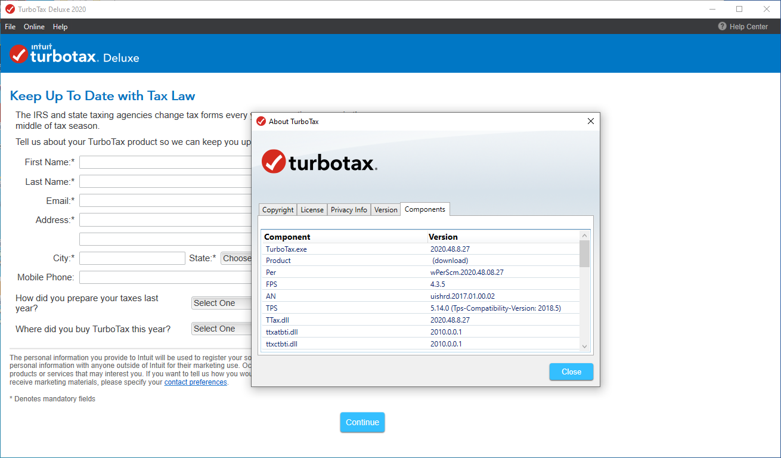
Task: Click the TurboTax checkmark logo in header
Action: (18, 54)
